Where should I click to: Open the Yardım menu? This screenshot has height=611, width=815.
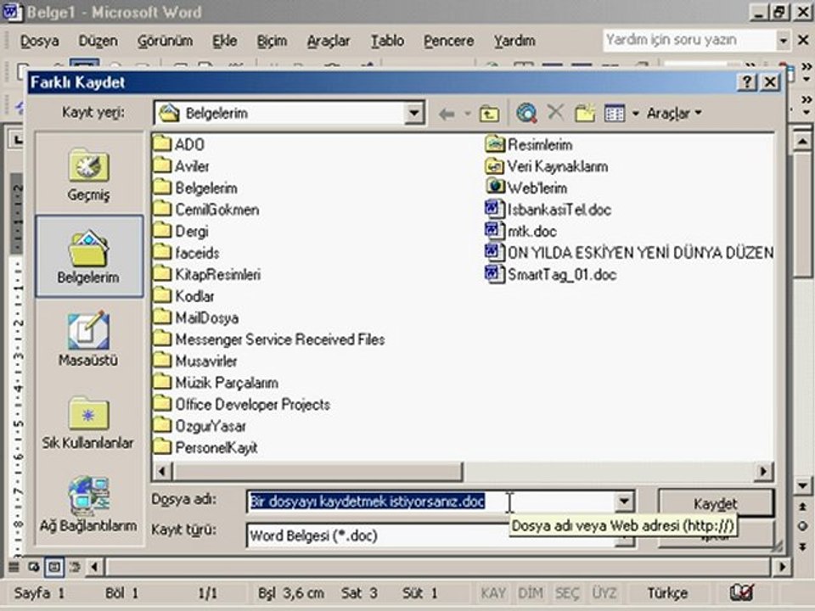(x=514, y=41)
